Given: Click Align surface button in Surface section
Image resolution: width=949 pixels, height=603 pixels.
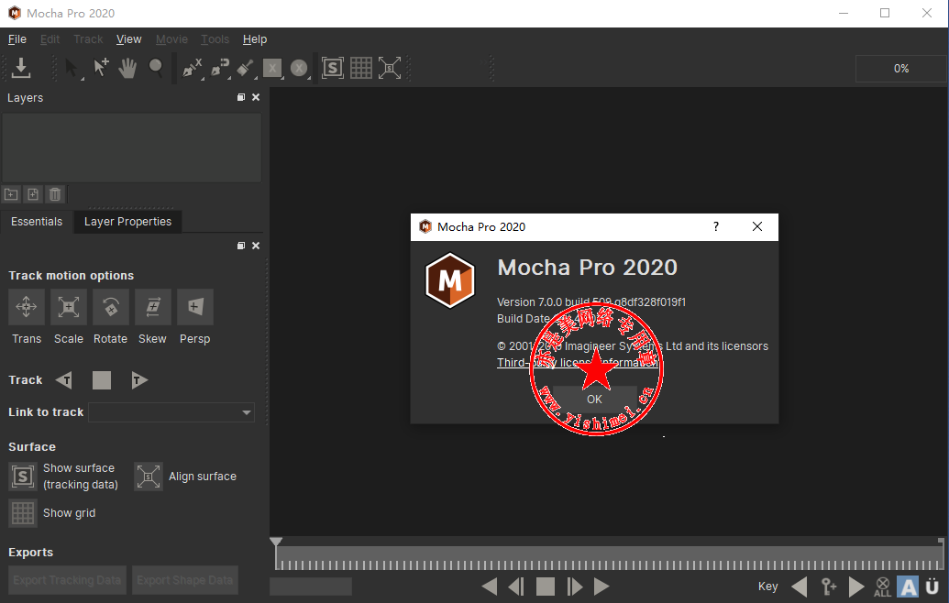Looking at the screenshot, I should point(149,477).
